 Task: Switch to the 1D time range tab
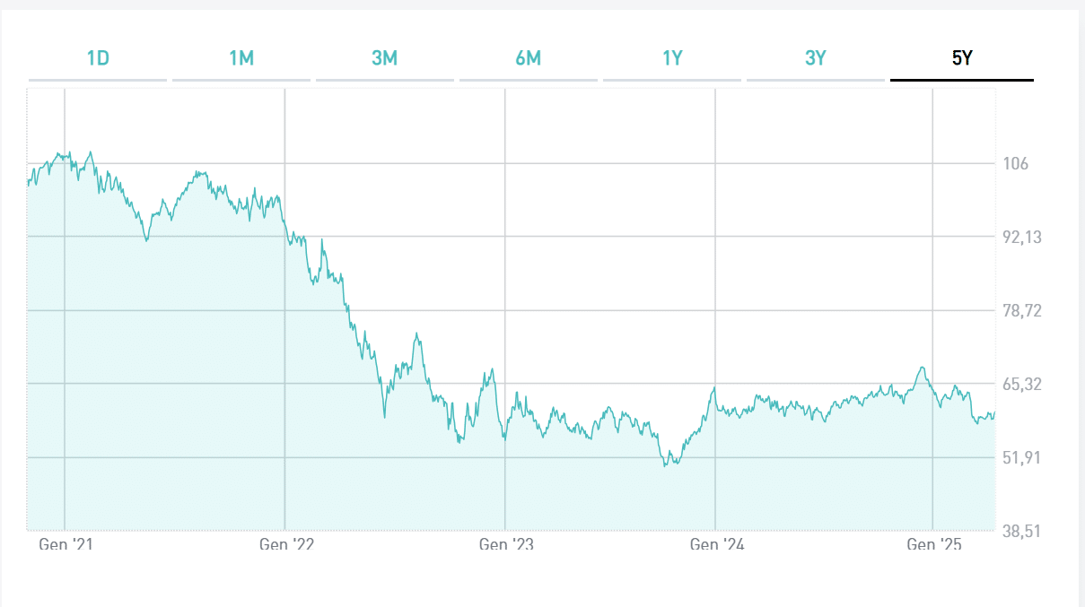point(98,59)
